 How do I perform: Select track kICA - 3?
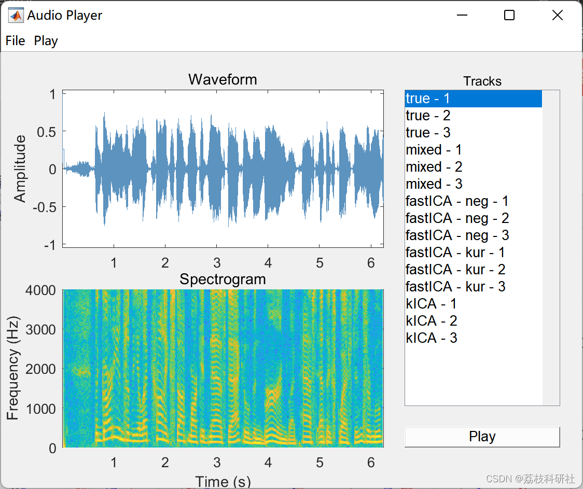pyautogui.click(x=474, y=338)
